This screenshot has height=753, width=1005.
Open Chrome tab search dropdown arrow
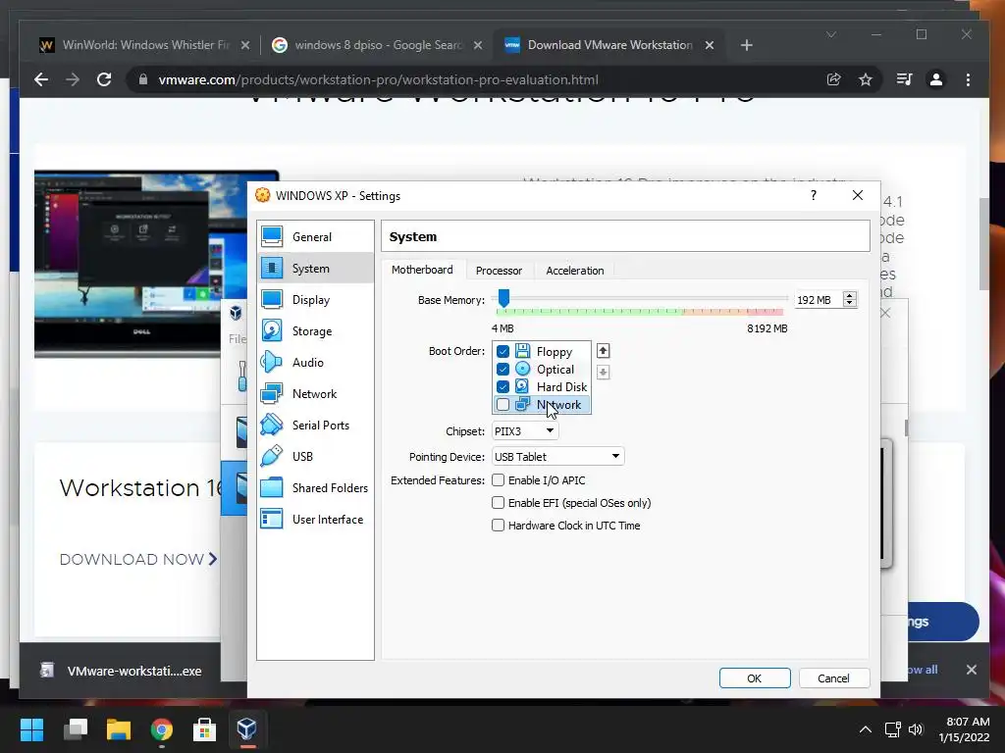(831, 34)
